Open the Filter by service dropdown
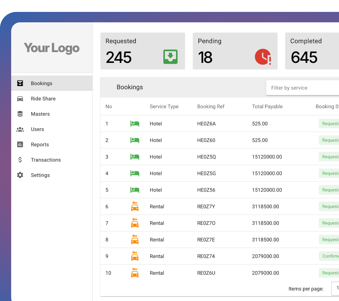The width and height of the screenshot is (339, 301). click(303, 88)
